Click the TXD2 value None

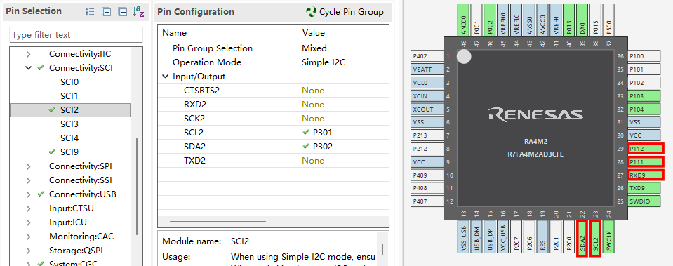pos(313,161)
